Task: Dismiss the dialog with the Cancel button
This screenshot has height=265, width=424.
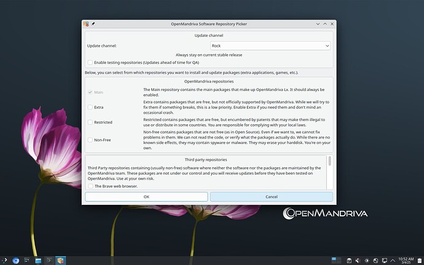Action: [x=272, y=197]
